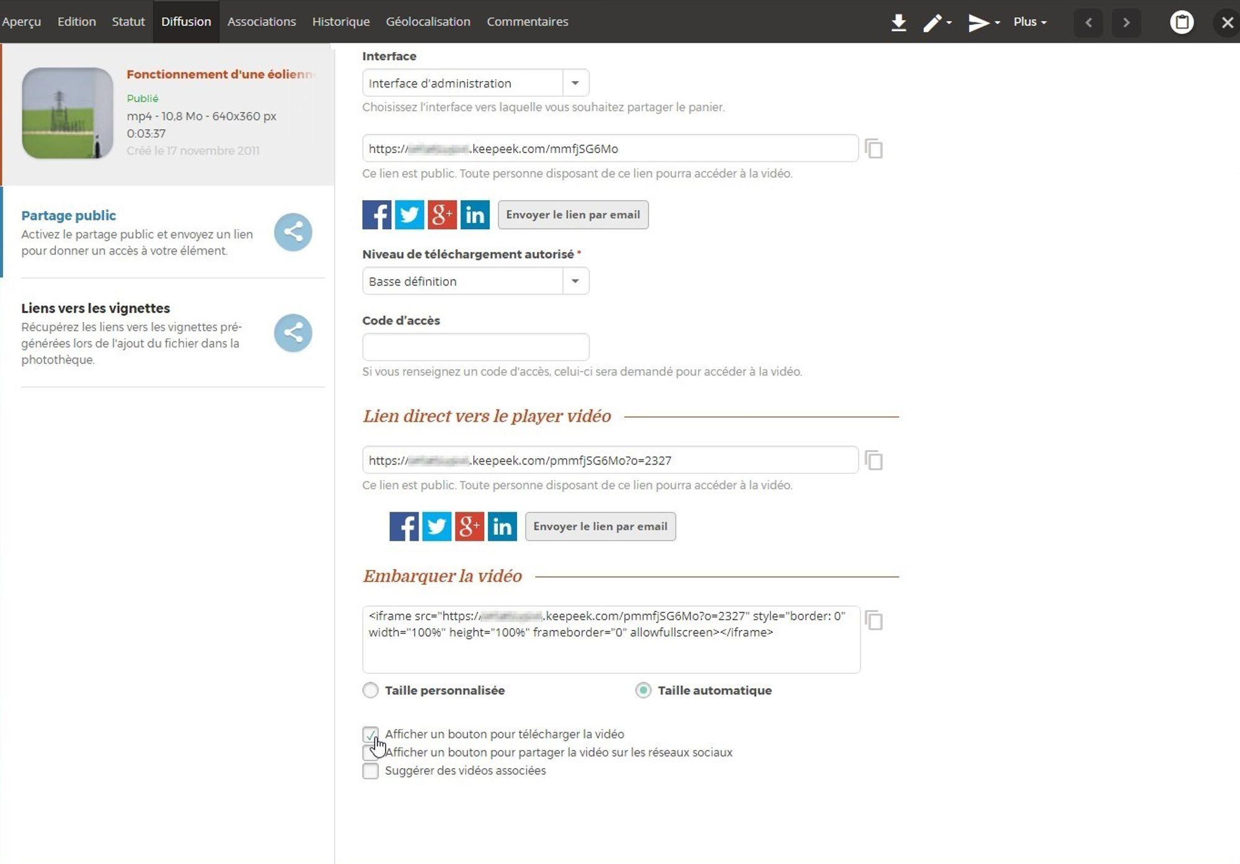Open the pencil edit tool menu
The height and width of the screenshot is (864, 1240).
coord(936,22)
